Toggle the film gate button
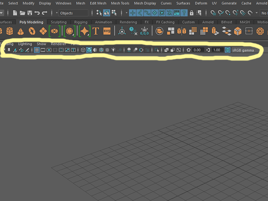 coord(43,50)
